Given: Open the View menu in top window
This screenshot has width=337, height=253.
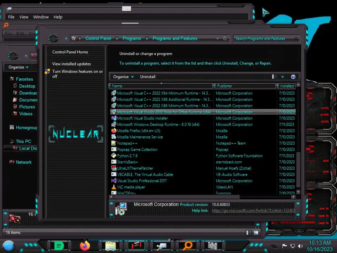Looking at the screenshot, I should coord(24,17).
